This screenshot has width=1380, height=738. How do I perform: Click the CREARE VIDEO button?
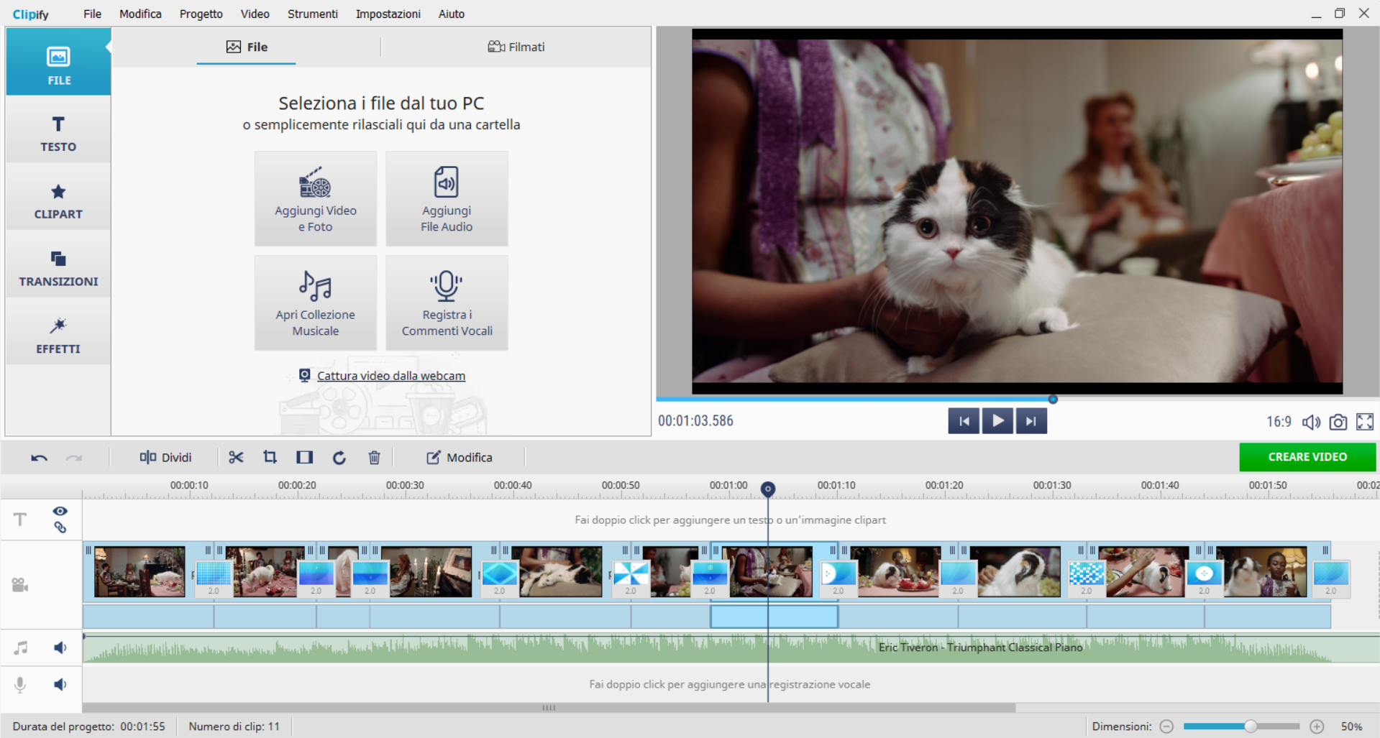pos(1307,457)
